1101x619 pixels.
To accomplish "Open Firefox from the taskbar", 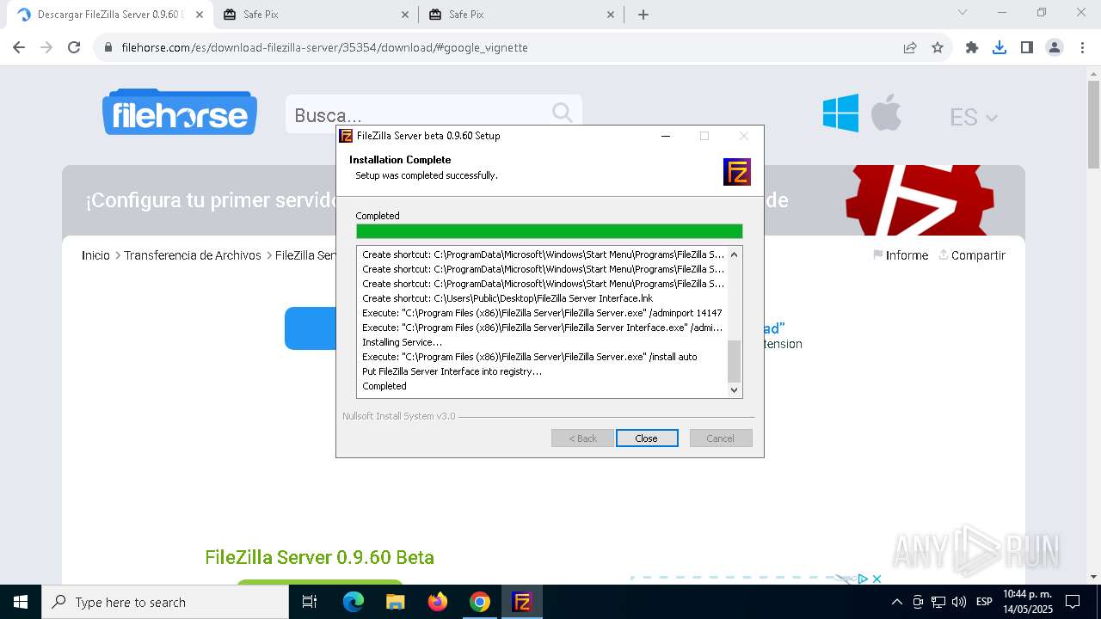I will 438,602.
